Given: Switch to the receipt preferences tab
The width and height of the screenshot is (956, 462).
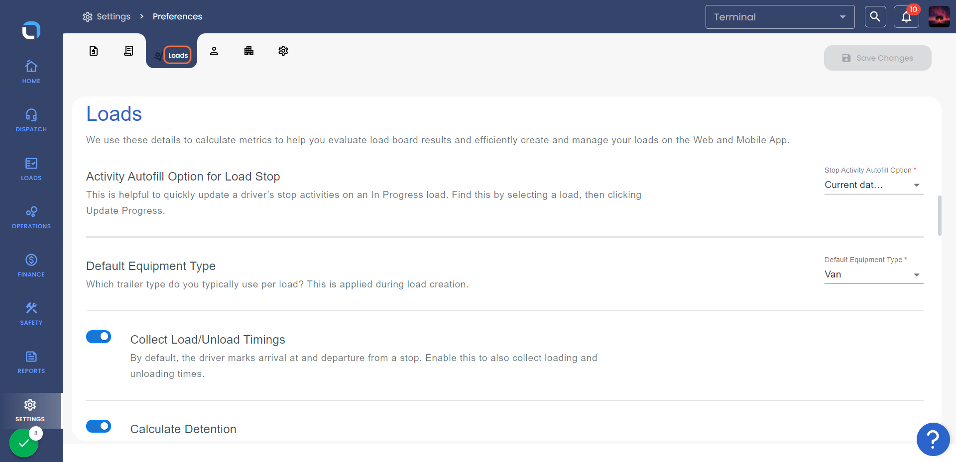Looking at the screenshot, I should [128, 51].
